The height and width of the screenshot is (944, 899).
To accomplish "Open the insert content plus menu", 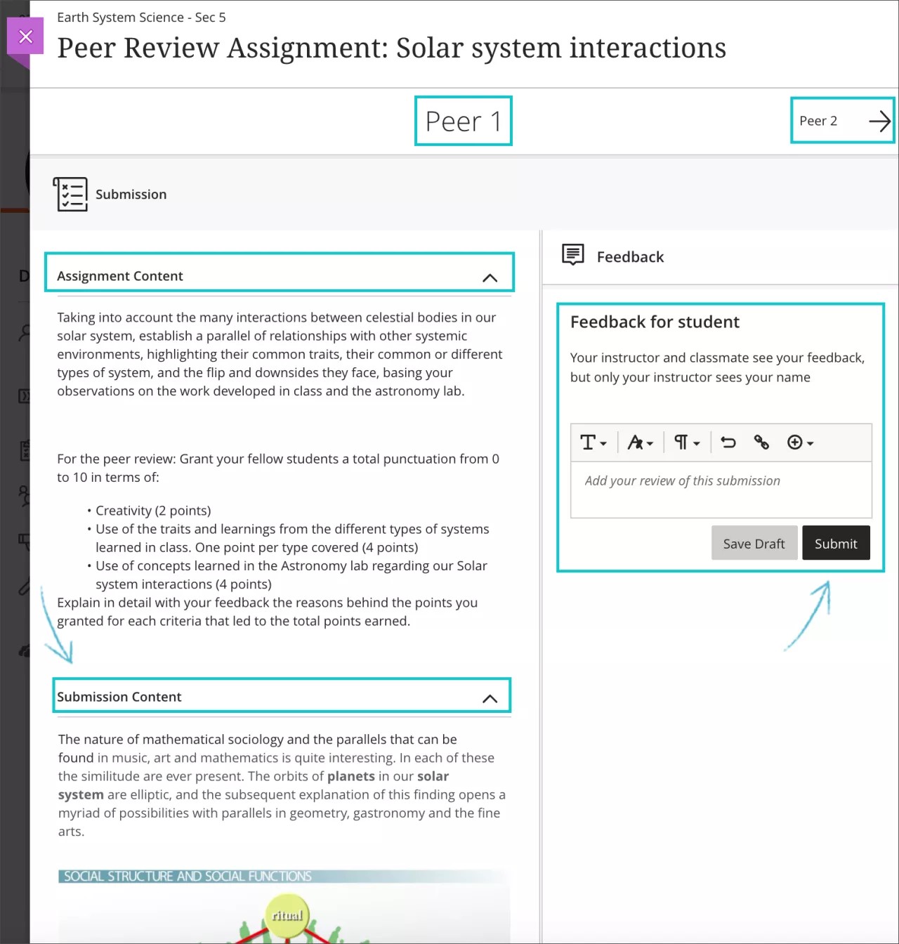I will click(800, 442).
